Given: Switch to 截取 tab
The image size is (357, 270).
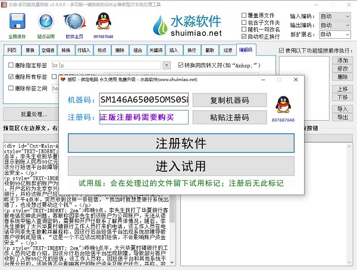Looking at the screenshot, I should coord(209,50).
